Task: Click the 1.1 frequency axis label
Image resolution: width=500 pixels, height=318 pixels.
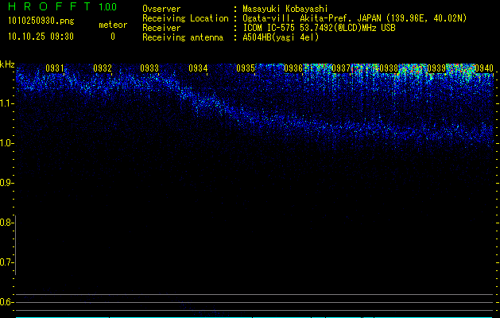Action: pyautogui.click(x=6, y=103)
